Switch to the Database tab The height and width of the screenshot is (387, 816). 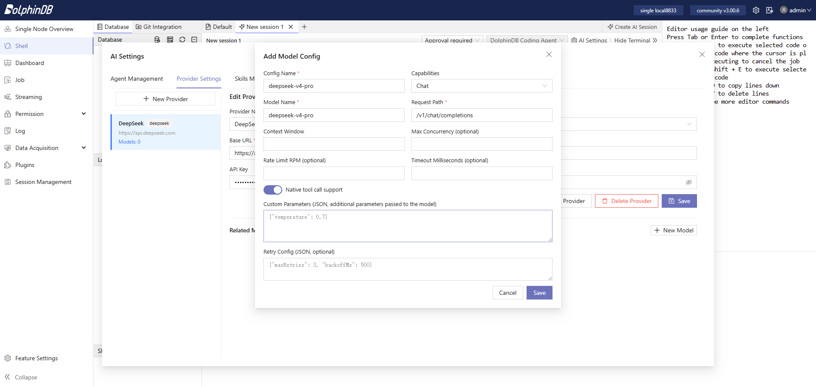113,27
